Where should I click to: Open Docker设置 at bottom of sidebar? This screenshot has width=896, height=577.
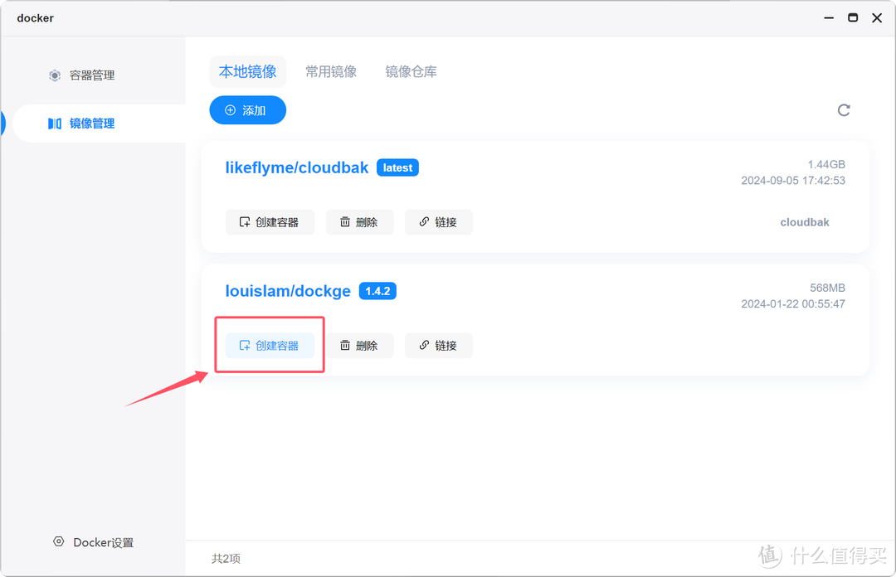coord(93,541)
